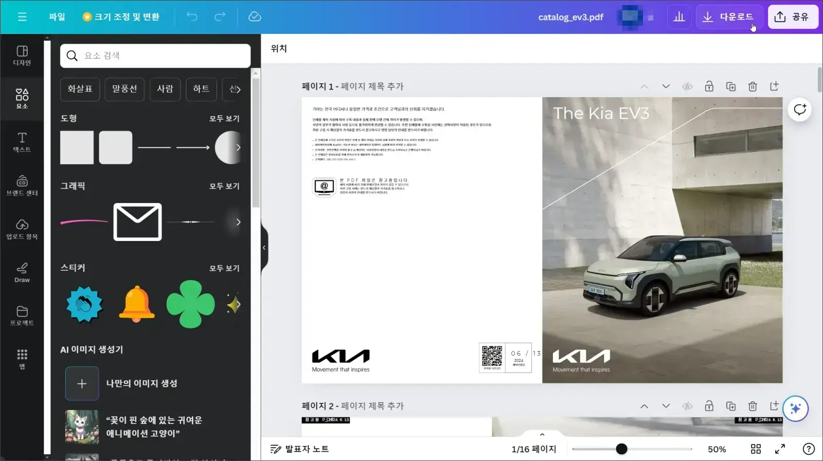Add the clapping hands badge sticker

(84, 304)
